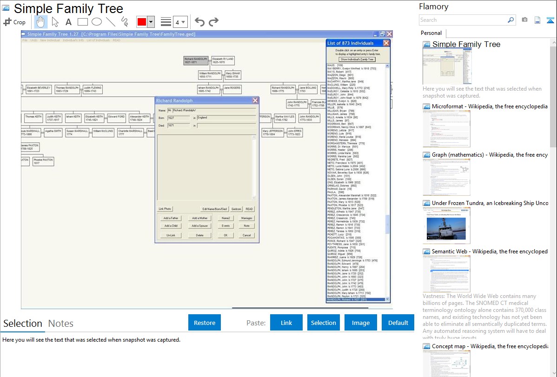Click icon beside Microformat snapshot title
Image resolution: width=557 pixels, height=377 pixels.
click(426, 106)
